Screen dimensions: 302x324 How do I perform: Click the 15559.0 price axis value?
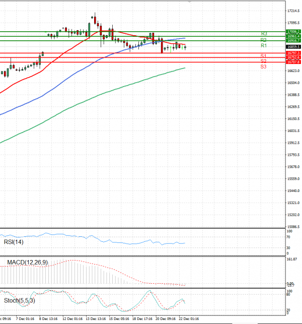pyautogui.click(x=293, y=179)
